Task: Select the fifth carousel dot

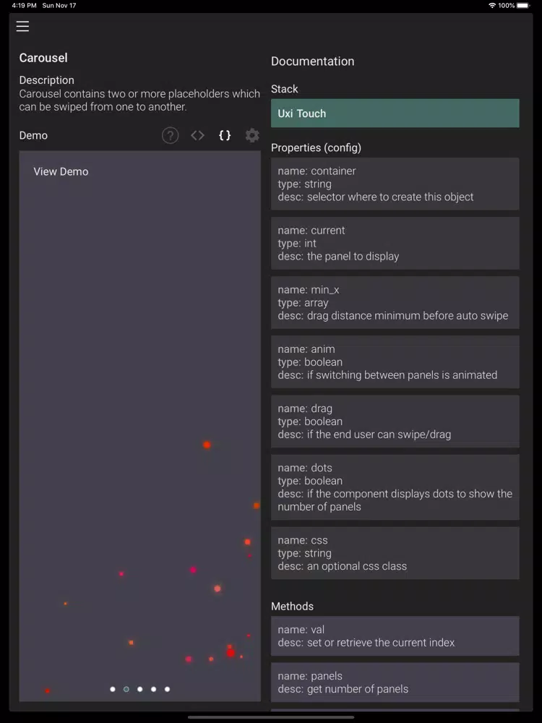Action: (x=167, y=689)
